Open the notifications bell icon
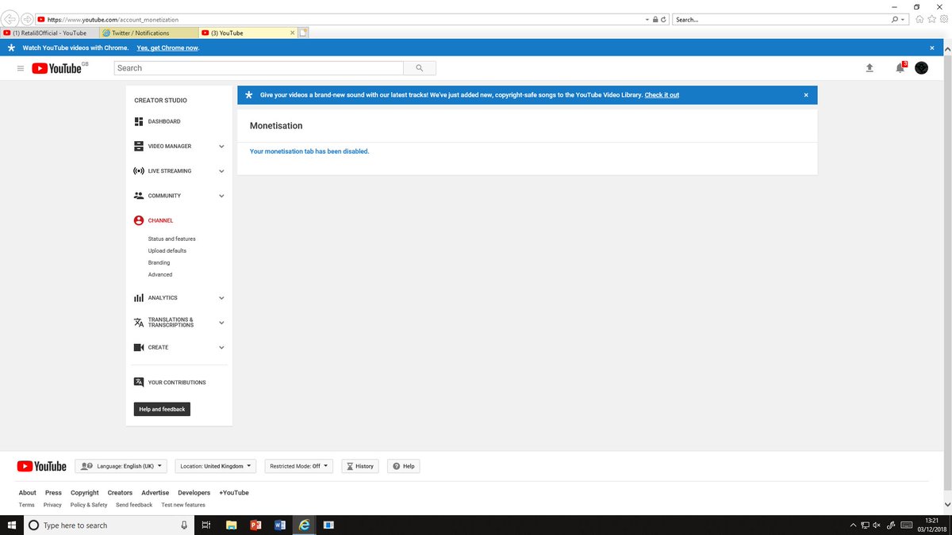 click(900, 68)
